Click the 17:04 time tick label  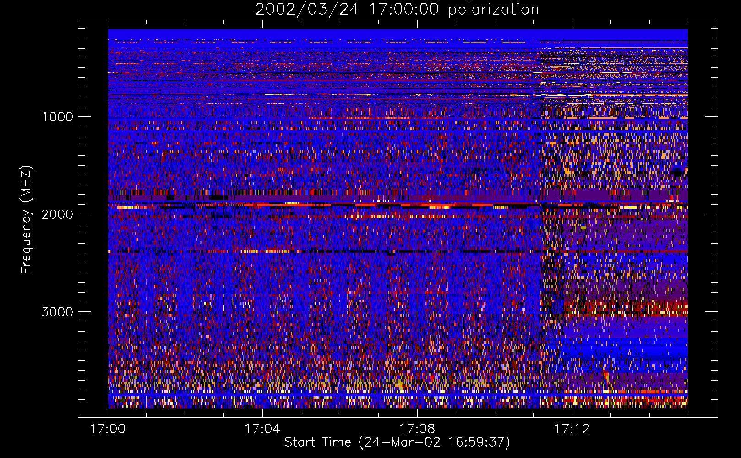[x=262, y=429]
